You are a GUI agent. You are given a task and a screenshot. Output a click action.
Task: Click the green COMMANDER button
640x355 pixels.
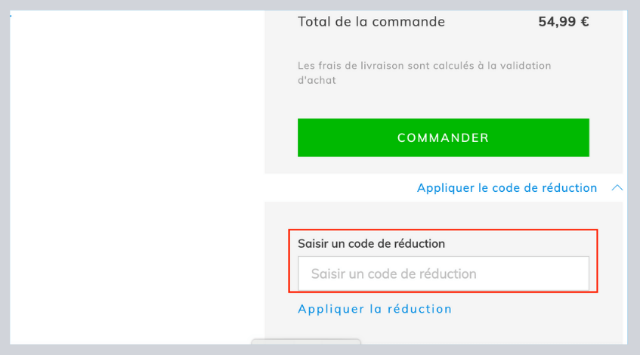coord(443,137)
